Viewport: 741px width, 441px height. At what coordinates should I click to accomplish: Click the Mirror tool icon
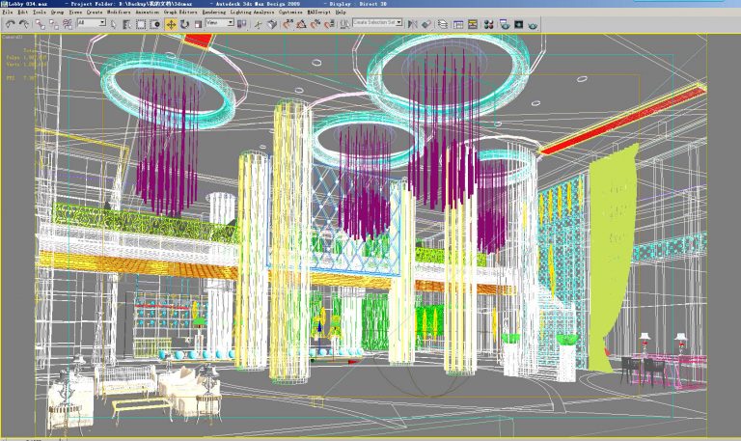click(412, 23)
